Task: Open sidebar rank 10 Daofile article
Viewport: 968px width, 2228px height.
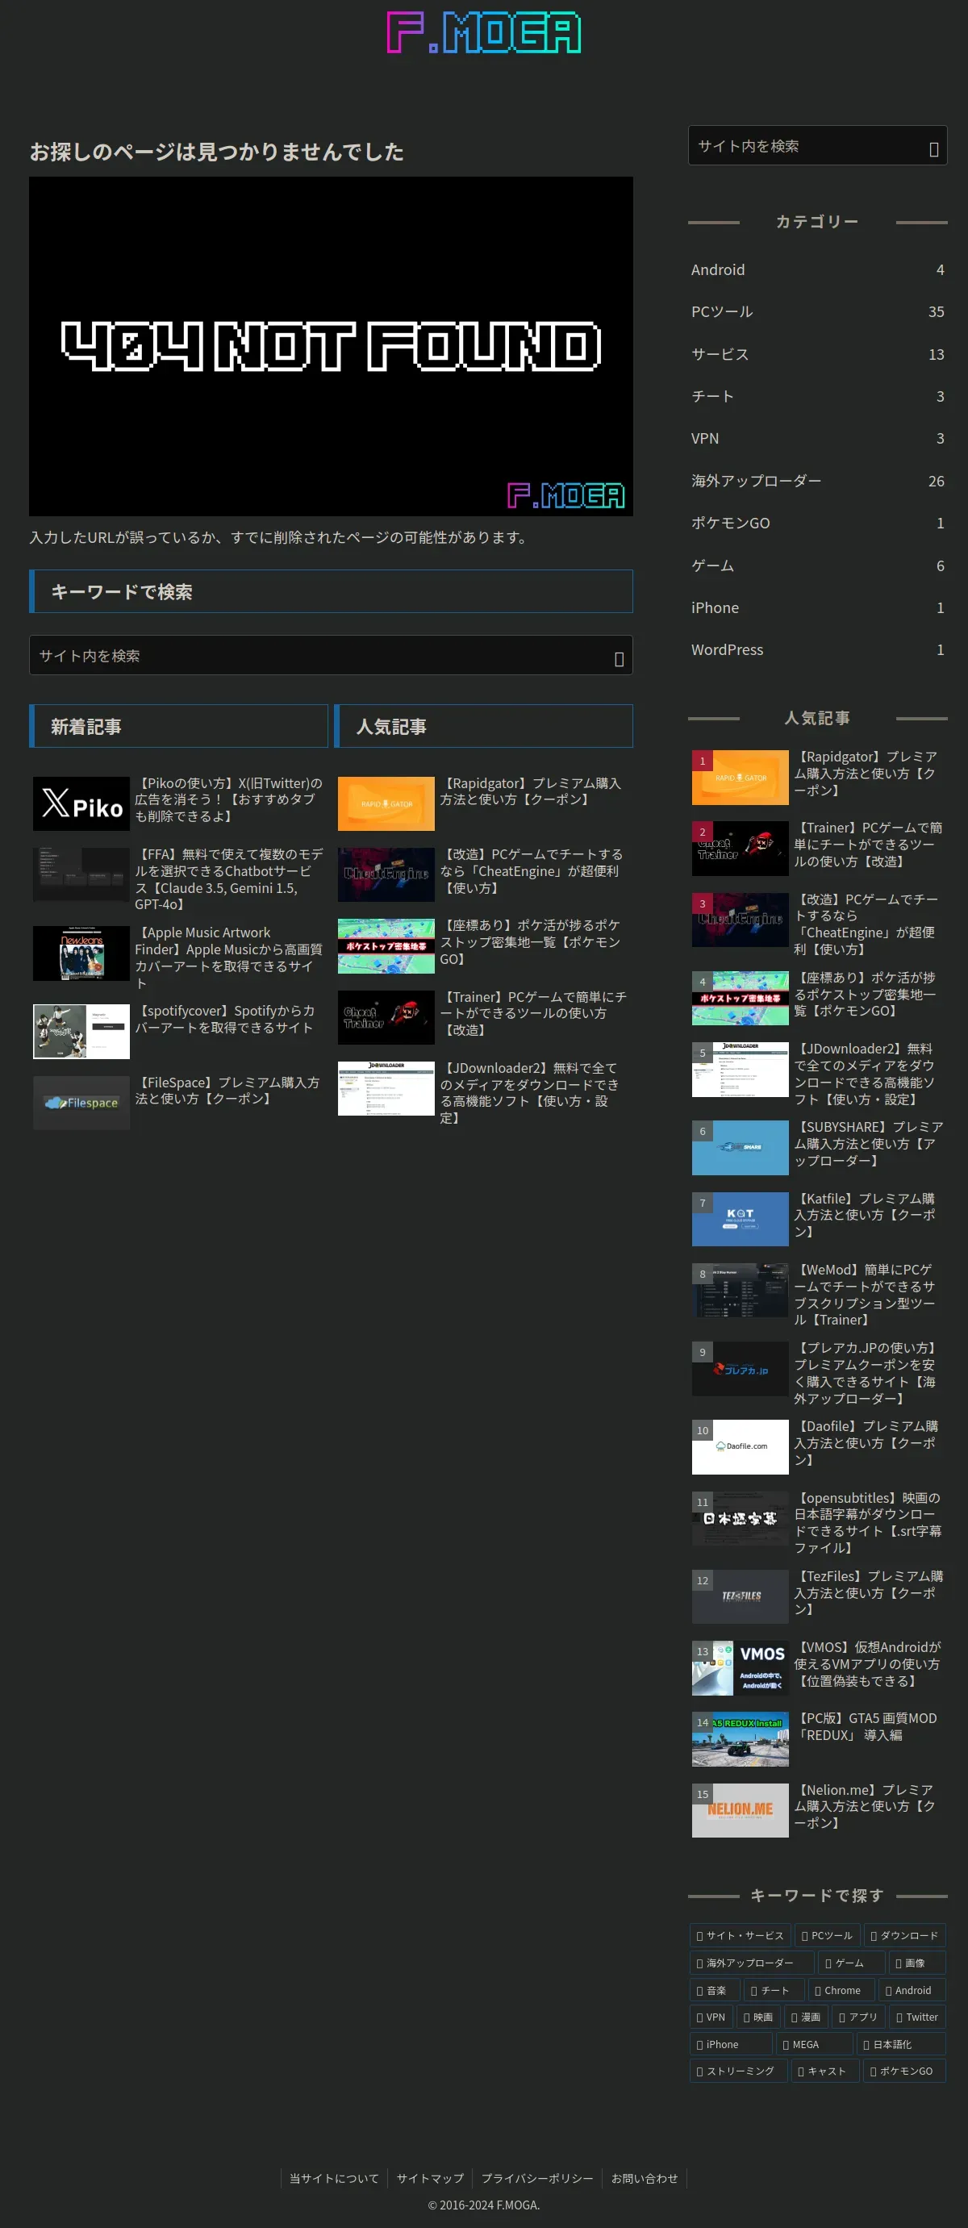Action: tap(817, 1446)
